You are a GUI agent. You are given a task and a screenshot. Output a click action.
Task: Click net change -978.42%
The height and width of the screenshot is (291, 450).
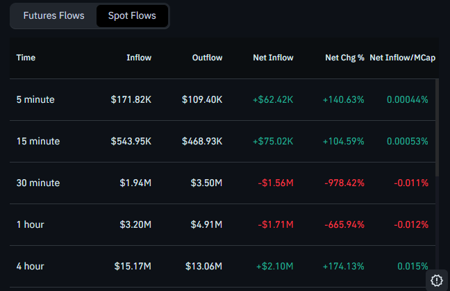(344, 183)
